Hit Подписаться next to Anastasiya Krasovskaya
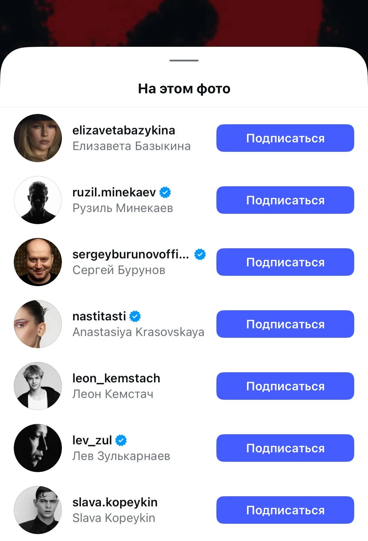Viewport: 368px width, 541px height. click(285, 324)
